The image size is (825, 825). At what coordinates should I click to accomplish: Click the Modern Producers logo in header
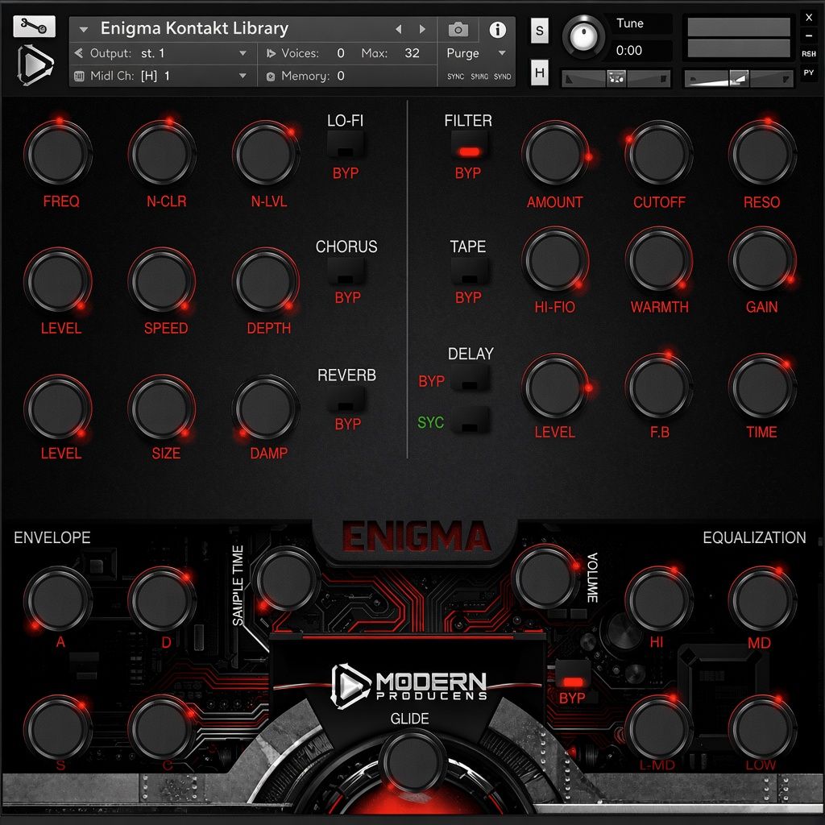35,65
